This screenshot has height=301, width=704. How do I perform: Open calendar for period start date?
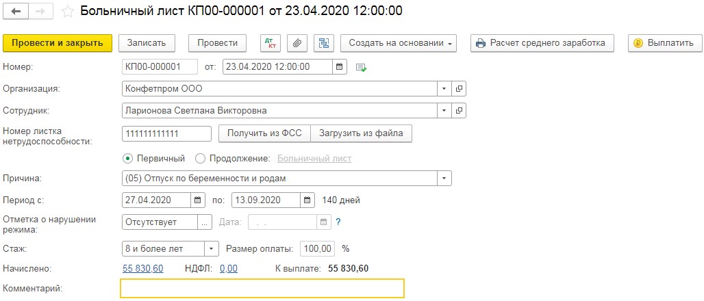[197, 200]
